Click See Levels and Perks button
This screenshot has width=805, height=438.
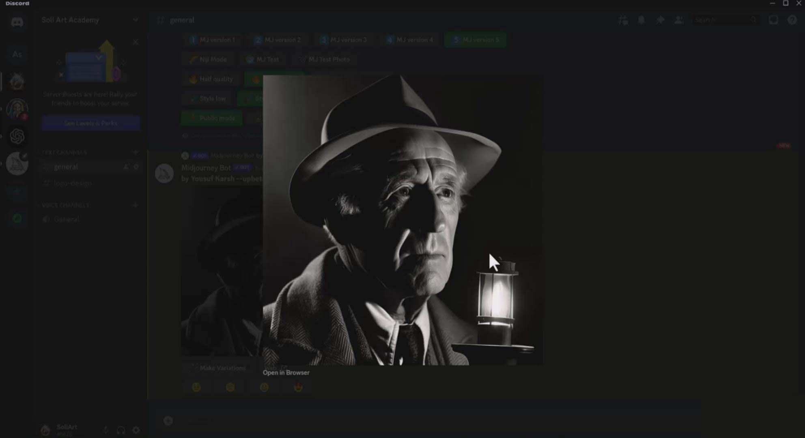pos(90,122)
